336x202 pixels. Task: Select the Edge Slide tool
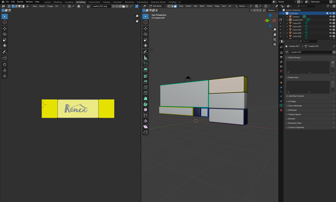point(146,115)
